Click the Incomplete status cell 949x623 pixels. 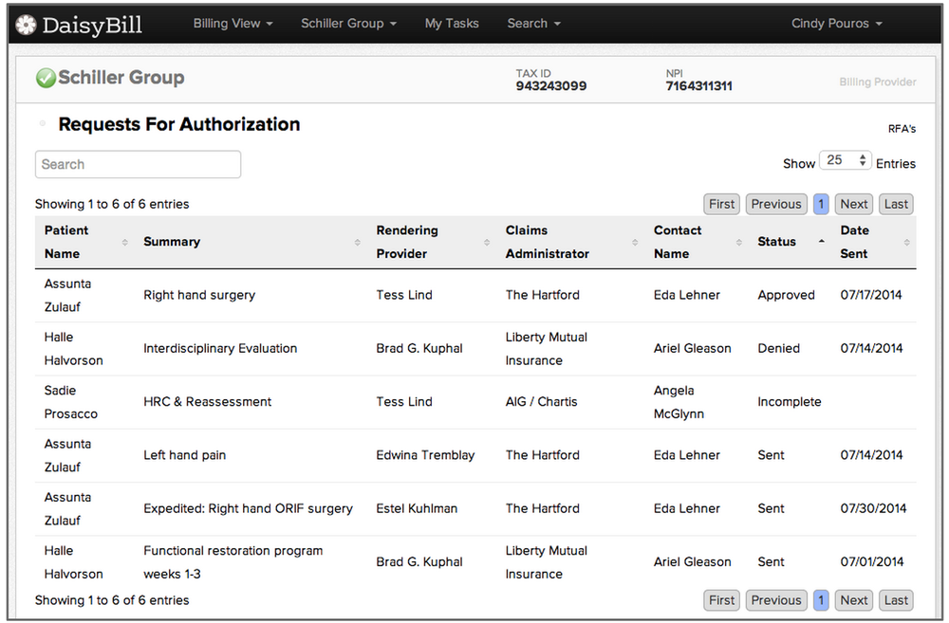(x=790, y=402)
